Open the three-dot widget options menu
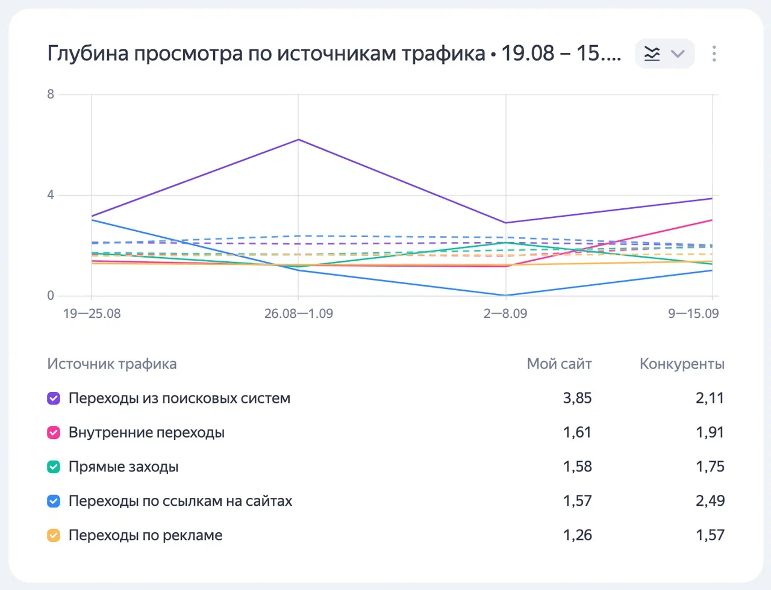This screenshot has height=590, width=771. 714,54
